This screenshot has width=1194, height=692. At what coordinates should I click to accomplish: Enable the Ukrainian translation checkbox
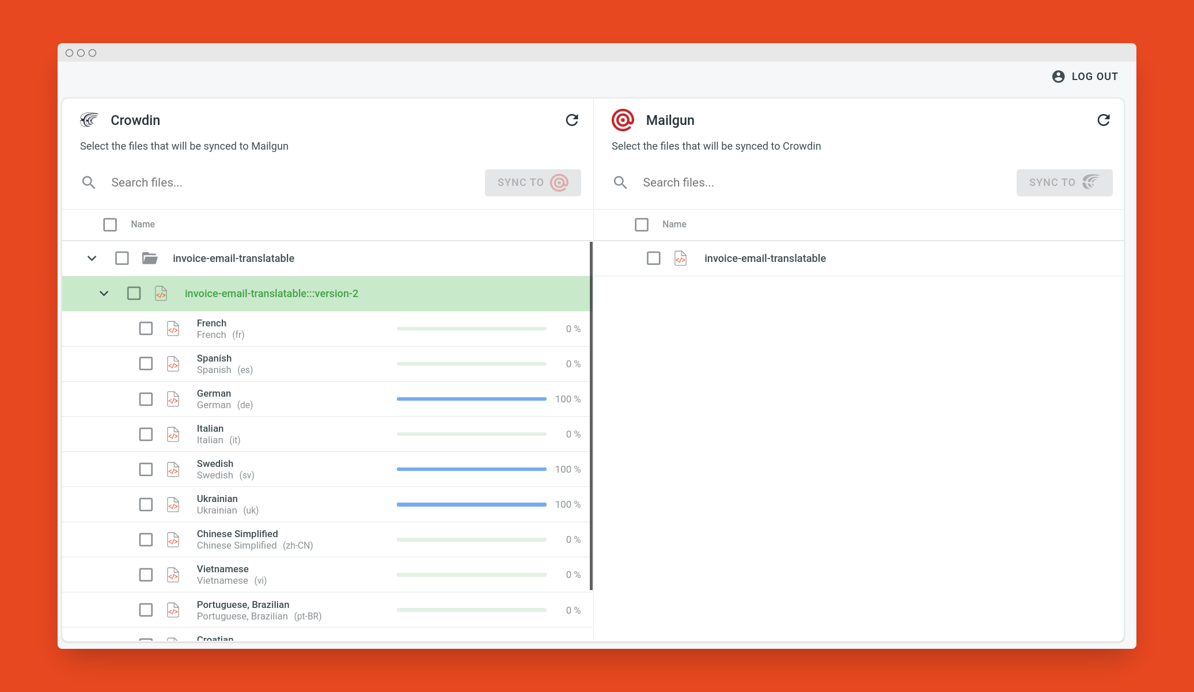(x=146, y=504)
